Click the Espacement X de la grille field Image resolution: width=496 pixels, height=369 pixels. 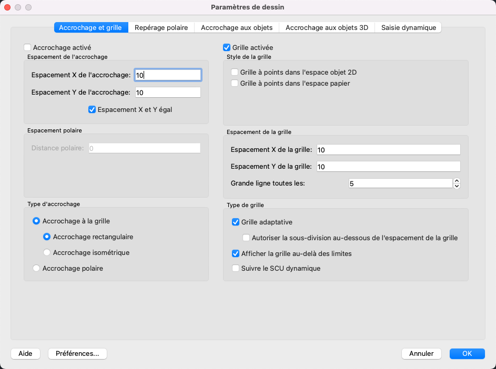(x=388, y=150)
